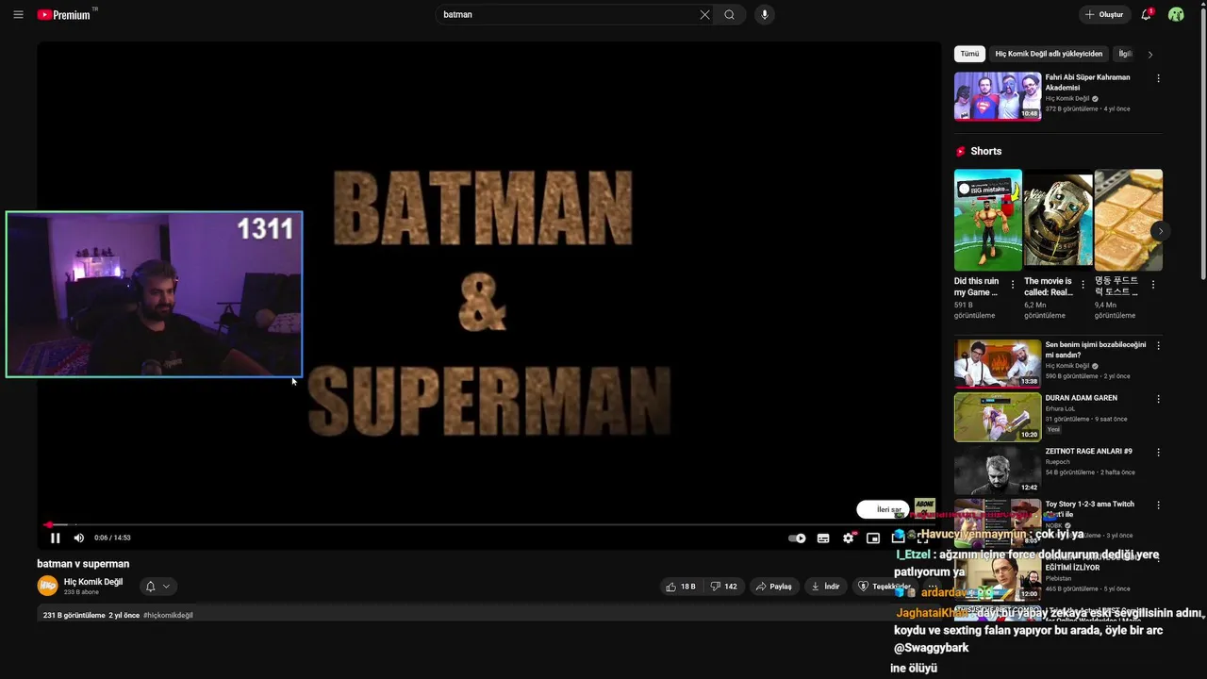Open DURAN ADAM GAREN thumbnail
1207x679 pixels.
click(998, 417)
